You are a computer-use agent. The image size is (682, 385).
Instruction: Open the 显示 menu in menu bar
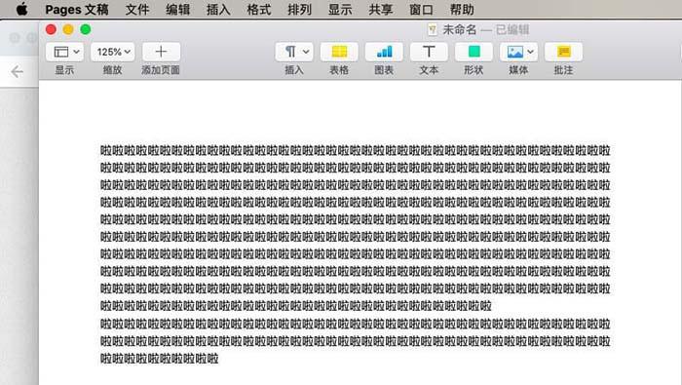(340, 9)
